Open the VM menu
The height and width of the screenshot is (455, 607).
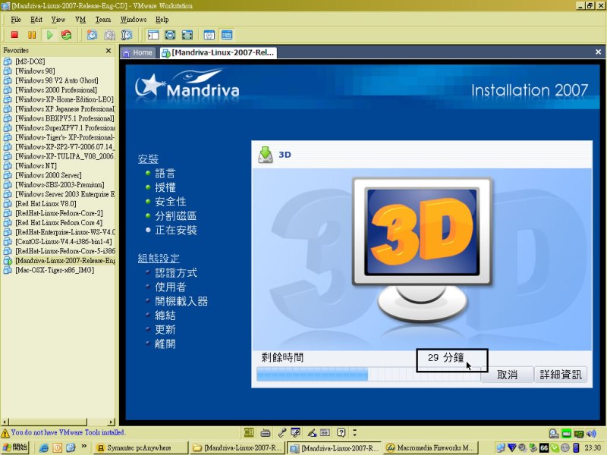(80, 20)
